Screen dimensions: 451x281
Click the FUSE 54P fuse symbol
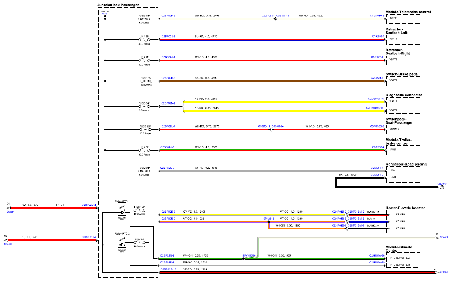coord(144,107)
